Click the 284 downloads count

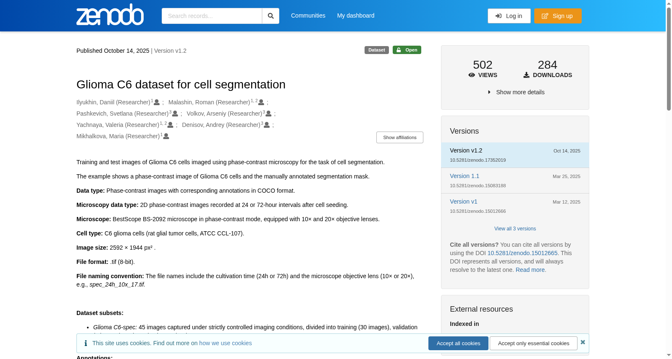(x=548, y=65)
